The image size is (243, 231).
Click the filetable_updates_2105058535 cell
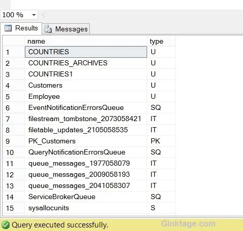point(86,130)
